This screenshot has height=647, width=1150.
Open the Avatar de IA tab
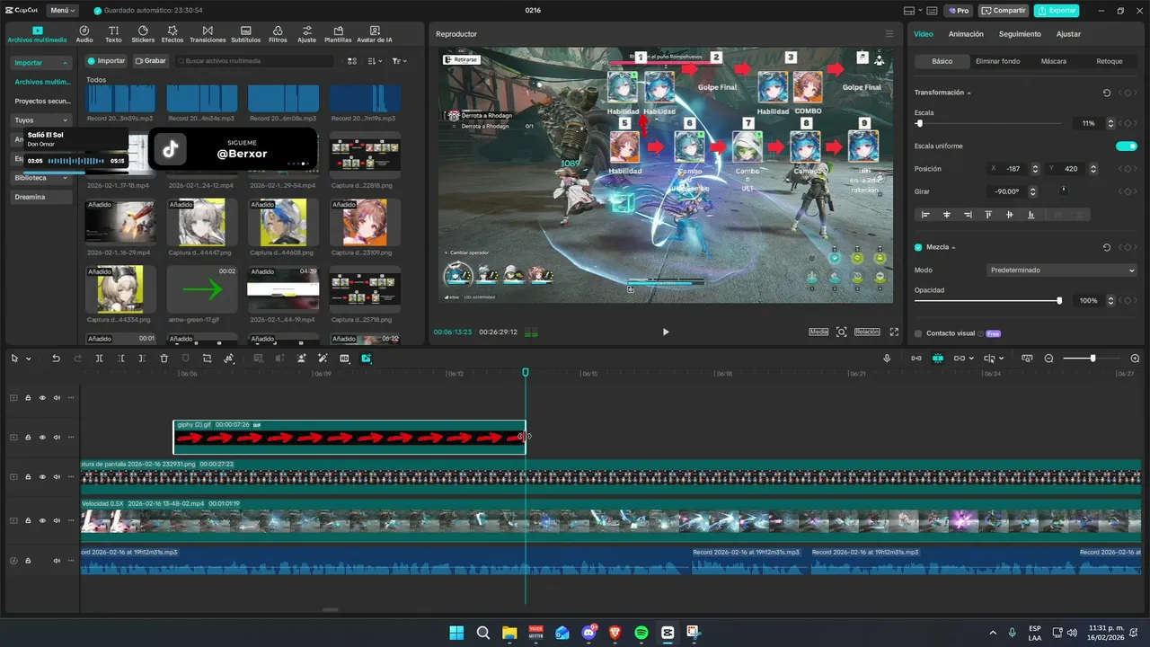tap(375, 34)
